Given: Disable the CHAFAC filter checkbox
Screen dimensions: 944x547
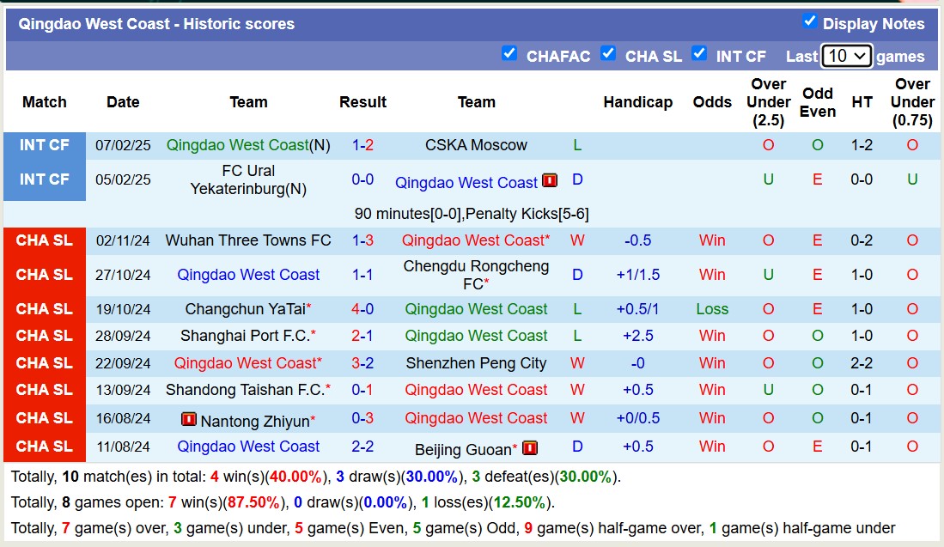Looking at the screenshot, I should (x=509, y=53).
